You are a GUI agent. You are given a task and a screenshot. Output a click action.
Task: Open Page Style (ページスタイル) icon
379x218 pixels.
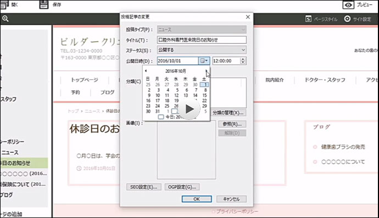(308, 19)
